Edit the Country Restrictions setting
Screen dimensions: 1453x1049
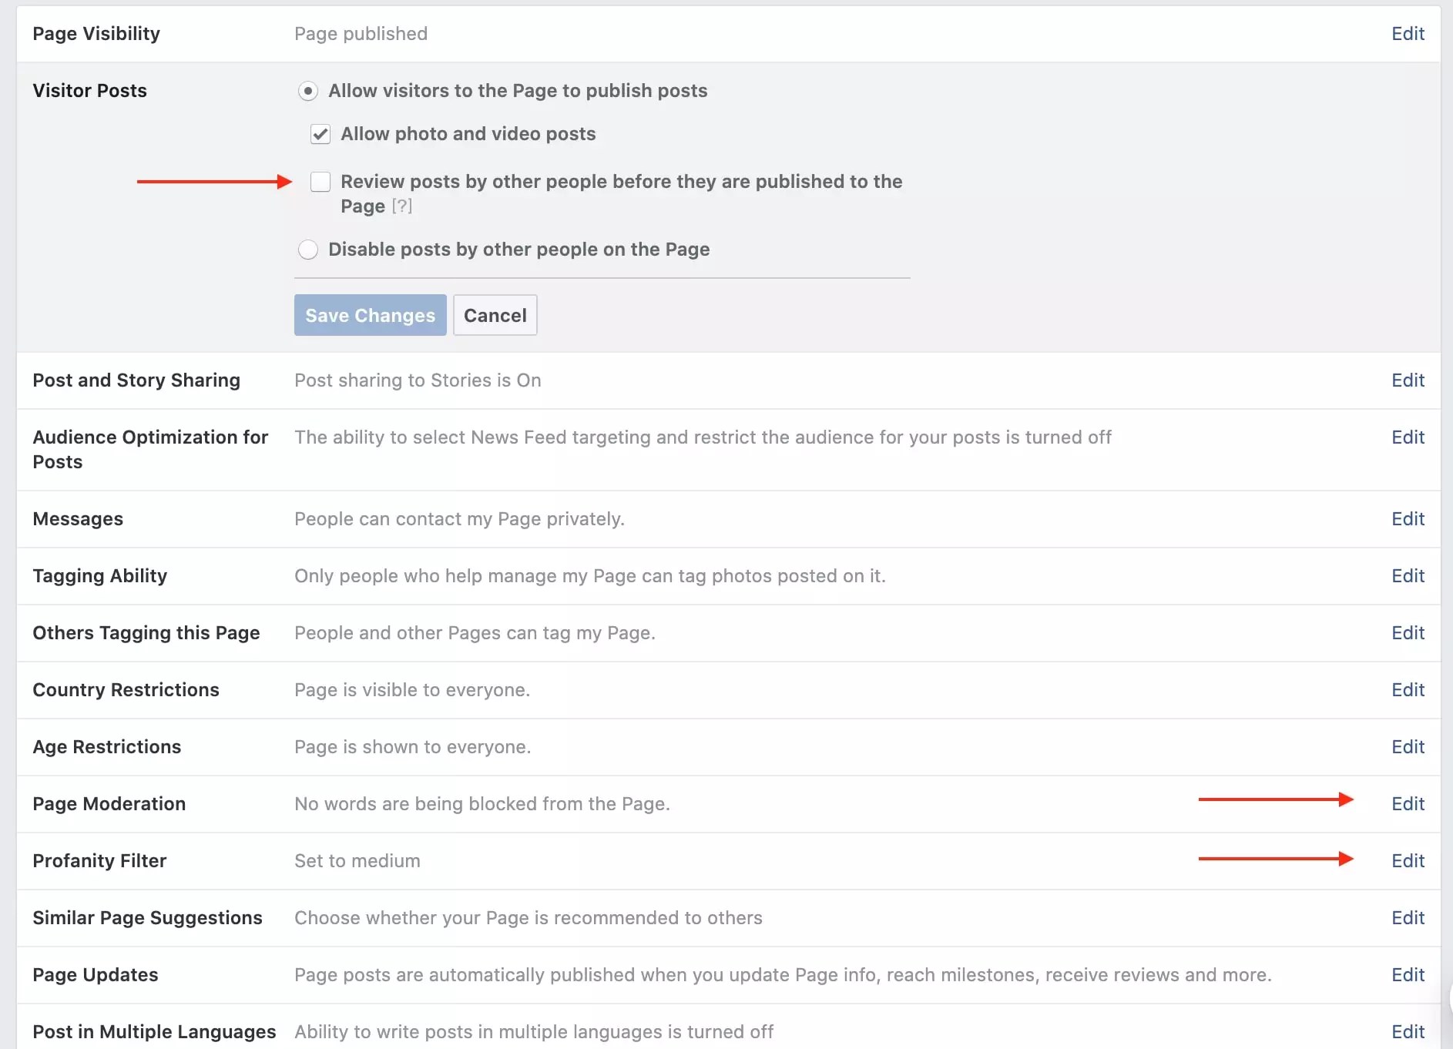click(x=1408, y=690)
